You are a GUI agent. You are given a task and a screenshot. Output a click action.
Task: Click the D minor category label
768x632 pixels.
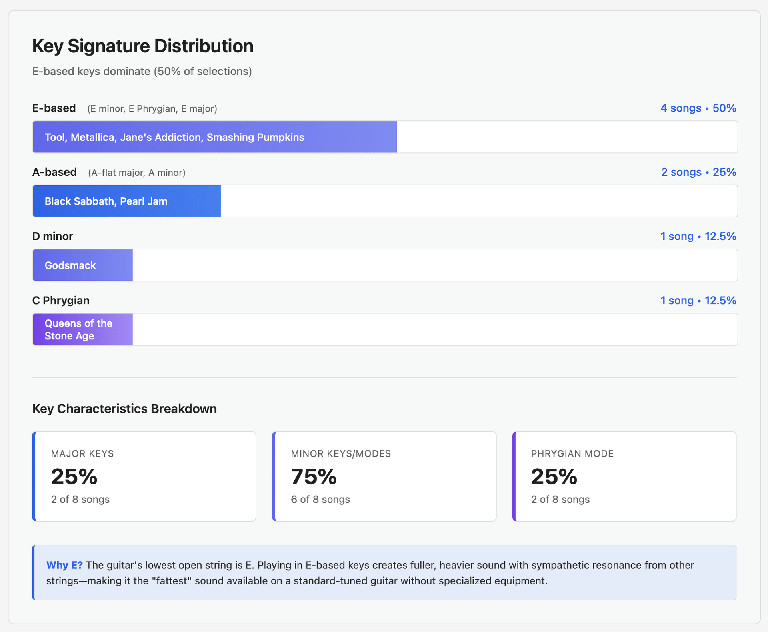[52, 236]
